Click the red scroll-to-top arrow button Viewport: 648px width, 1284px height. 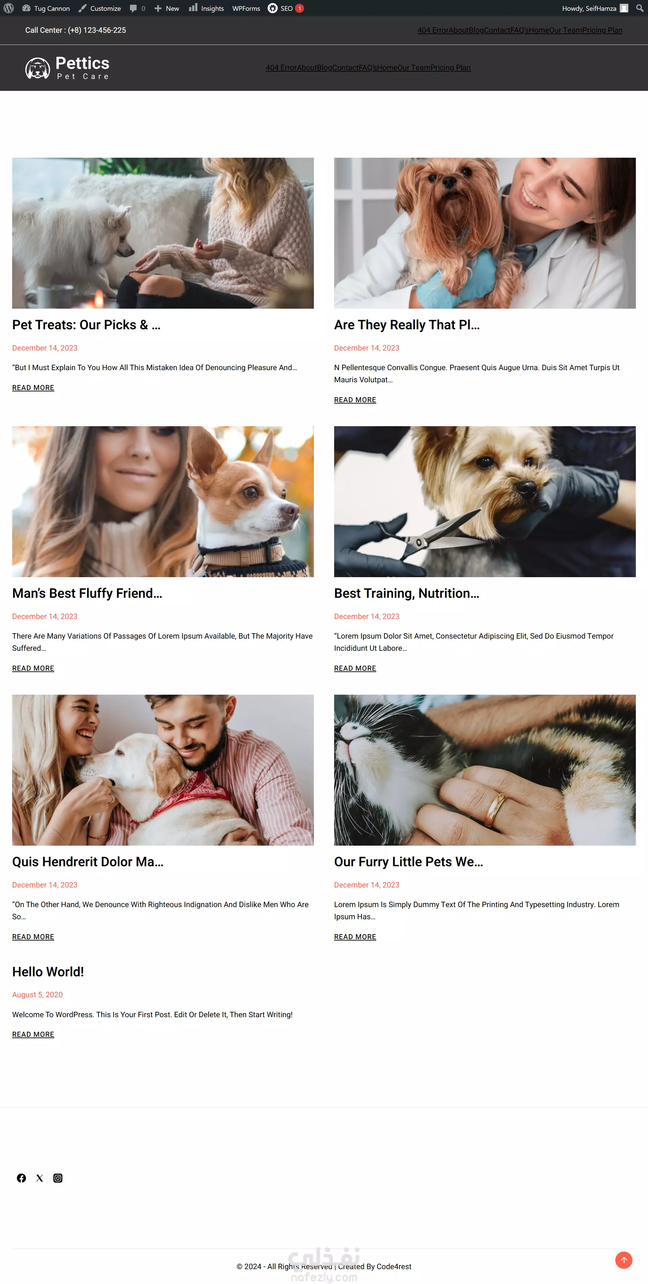[x=624, y=1260]
